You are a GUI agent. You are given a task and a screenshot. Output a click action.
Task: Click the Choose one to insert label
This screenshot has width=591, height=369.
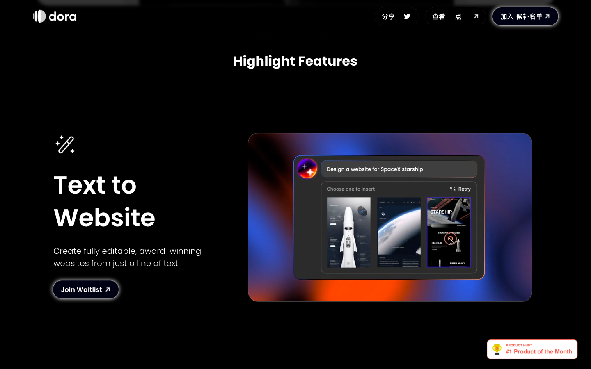coord(351,189)
